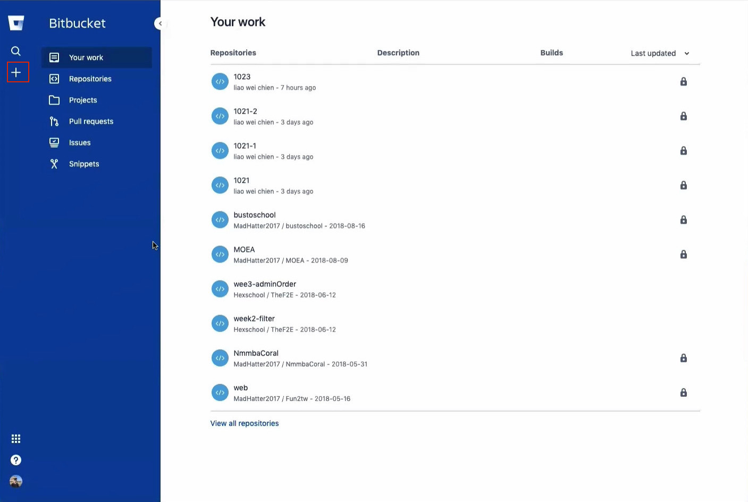Image resolution: width=748 pixels, height=502 pixels.
Task: Click the Repositories code icon in sidebar
Action: (54, 79)
